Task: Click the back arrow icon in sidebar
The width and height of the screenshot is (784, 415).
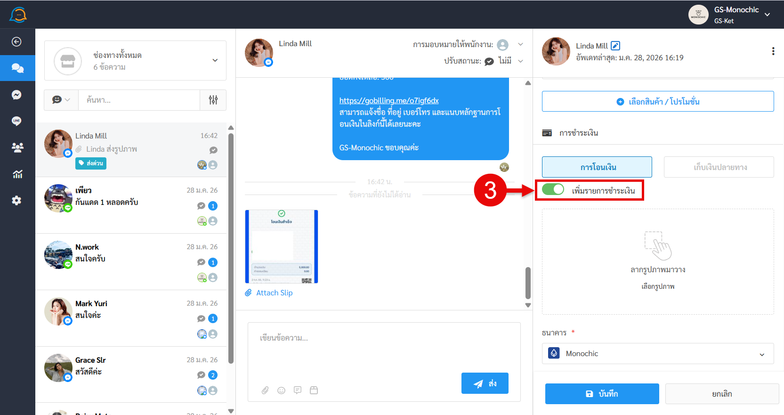Action: click(x=16, y=42)
